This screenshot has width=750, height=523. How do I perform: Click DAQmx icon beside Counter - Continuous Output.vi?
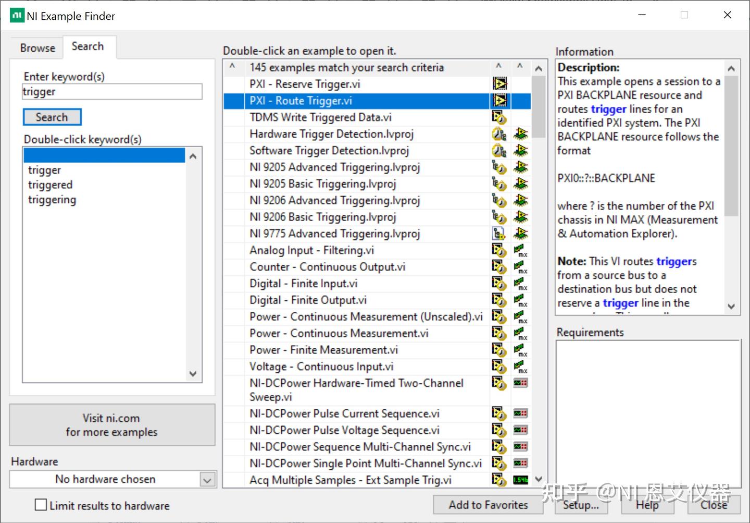click(520, 267)
